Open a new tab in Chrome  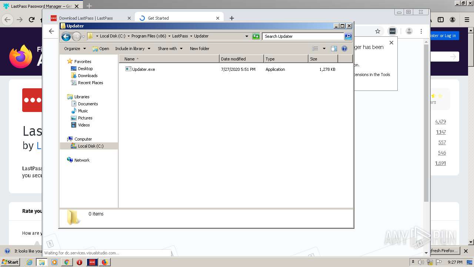[x=232, y=18]
